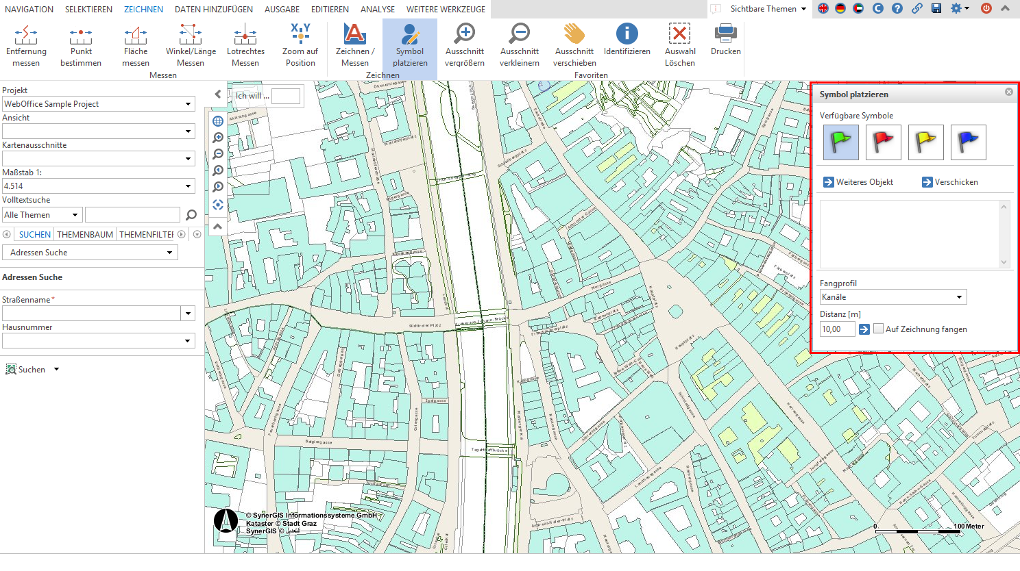
Task: Click the Weiteres Objekt link
Action: (861, 181)
